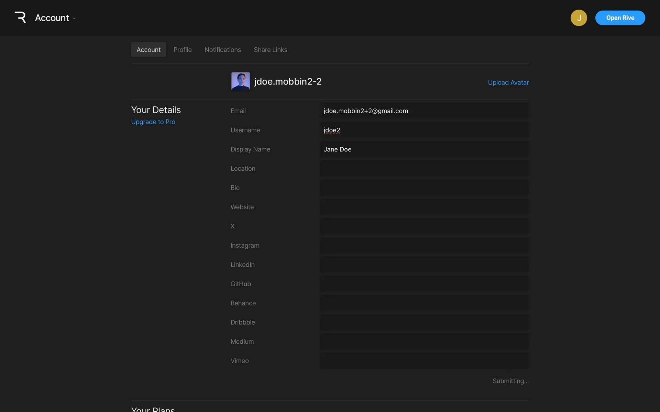Focus the Bio text field
The width and height of the screenshot is (660, 412).
click(x=424, y=188)
